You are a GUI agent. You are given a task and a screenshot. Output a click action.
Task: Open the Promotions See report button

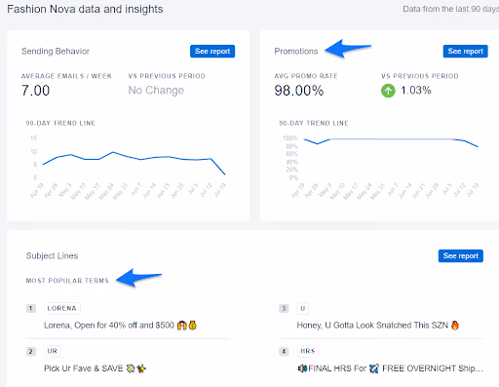coord(465,52)
